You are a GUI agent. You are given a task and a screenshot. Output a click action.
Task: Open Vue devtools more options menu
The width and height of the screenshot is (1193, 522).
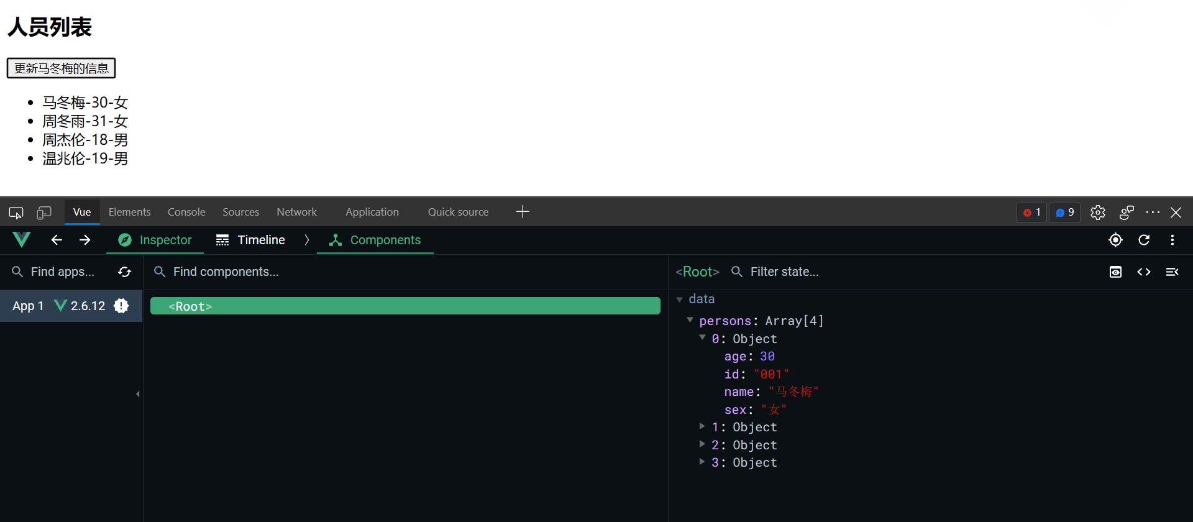tap(1172, 240)
